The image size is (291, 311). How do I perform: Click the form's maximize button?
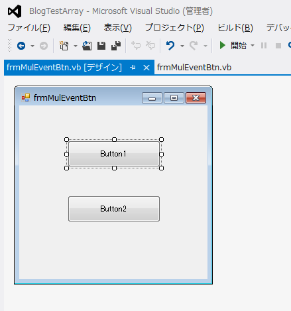pyautogui.click(x=174, y=98)
